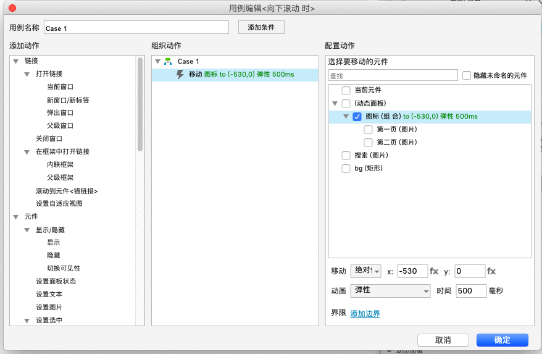Click the lightning bolt action icon
The width and height of the screenshot is (542, 354).
[180, 74]
